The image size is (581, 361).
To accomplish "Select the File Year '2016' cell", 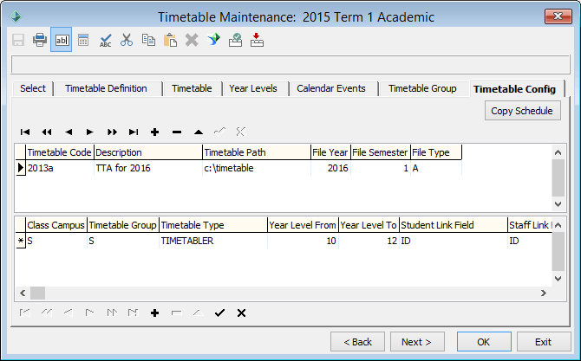I will point(330,168).
